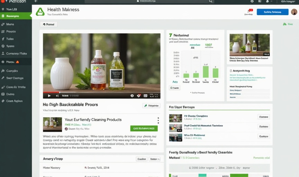Click the blue button in the page header
Screen dimensions: 299x177
pyautogui.click(x=272, y=12)
